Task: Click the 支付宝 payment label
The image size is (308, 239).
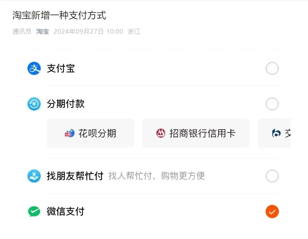Action: 61,69
